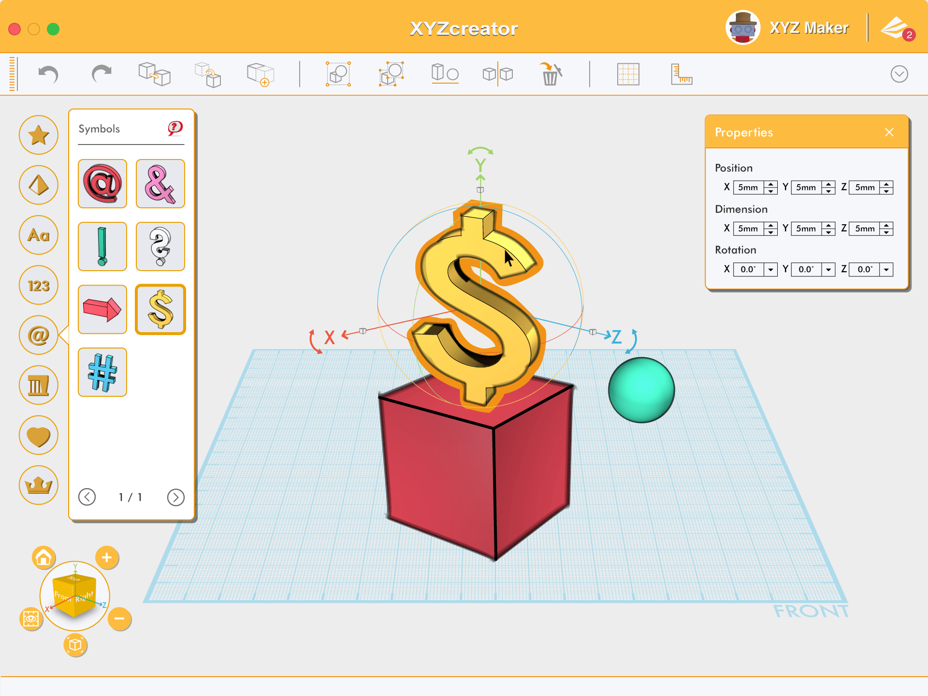Click the undo arrow in toolbar
This screenshot has width=928, height=696.
48,74
